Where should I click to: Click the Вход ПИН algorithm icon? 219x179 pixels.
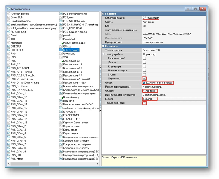[x=61, y=101]
